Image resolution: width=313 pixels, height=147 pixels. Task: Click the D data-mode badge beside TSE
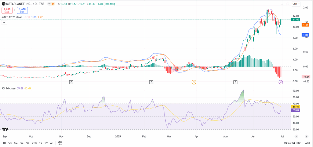(x=53, y=4)
